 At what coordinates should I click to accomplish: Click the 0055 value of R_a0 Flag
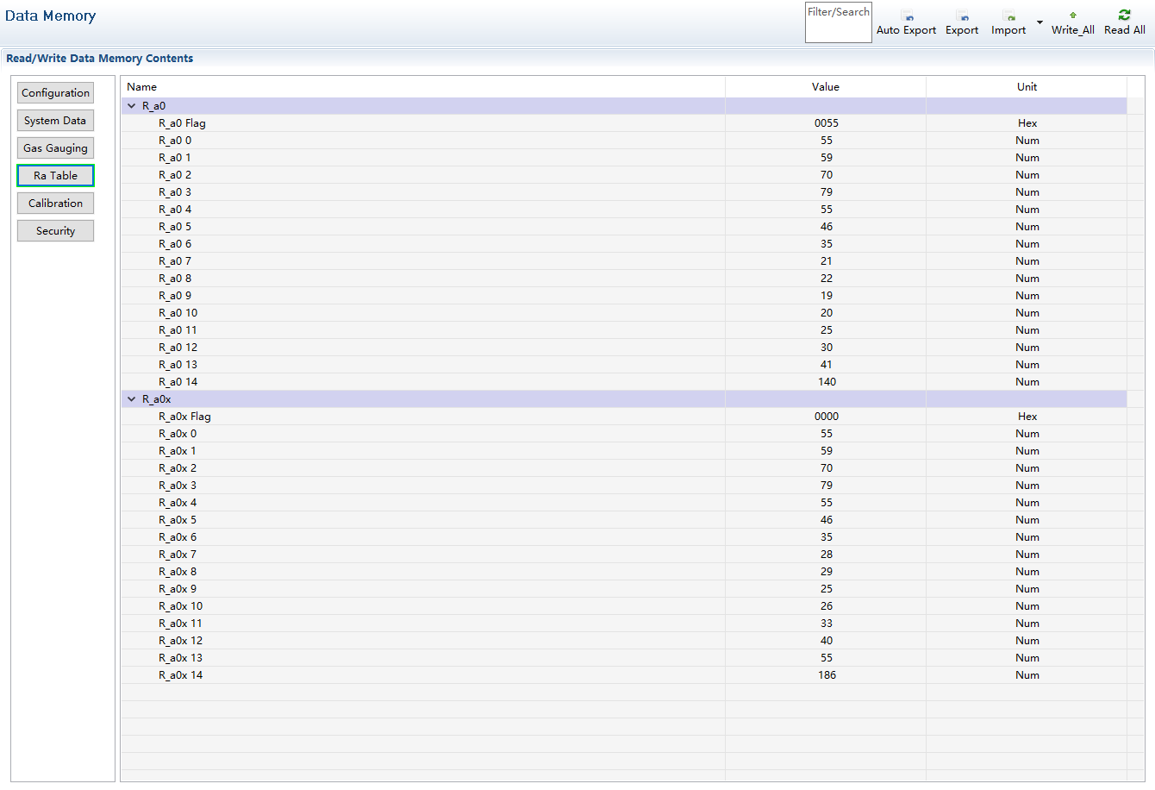click(x=827, y=123)
